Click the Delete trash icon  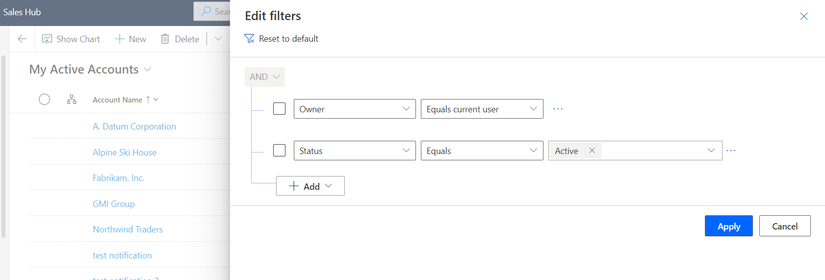(165, 39)
